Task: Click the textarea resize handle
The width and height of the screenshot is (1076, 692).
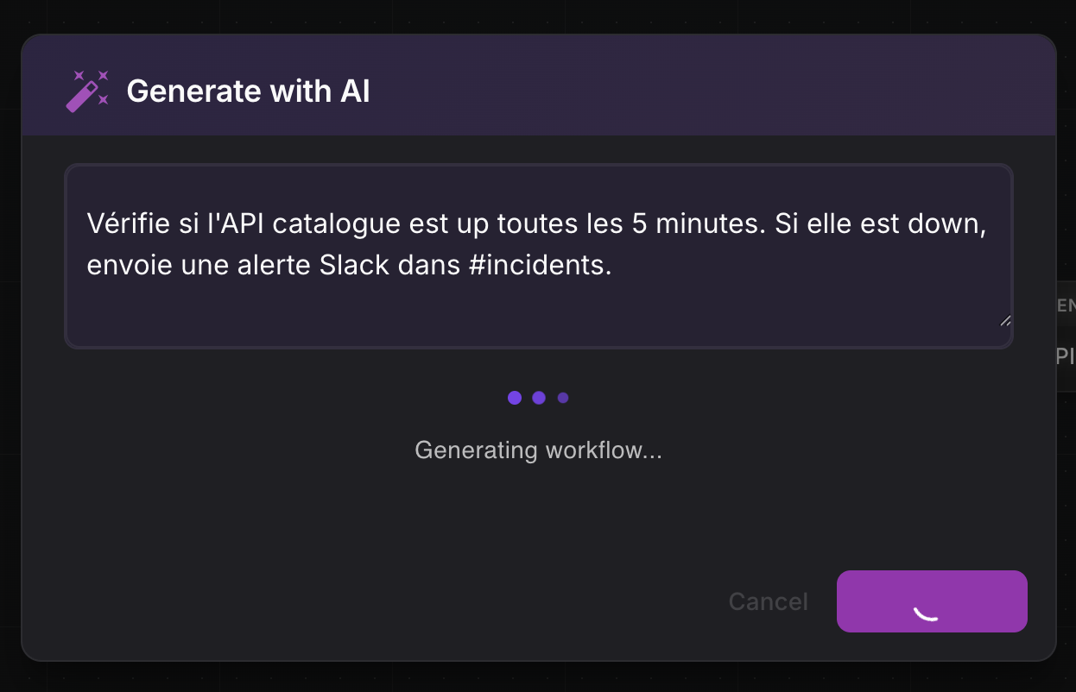Action: click(x=1005, y=321)
